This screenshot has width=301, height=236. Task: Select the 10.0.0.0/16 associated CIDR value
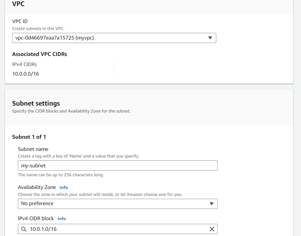[x=26, y=74]
